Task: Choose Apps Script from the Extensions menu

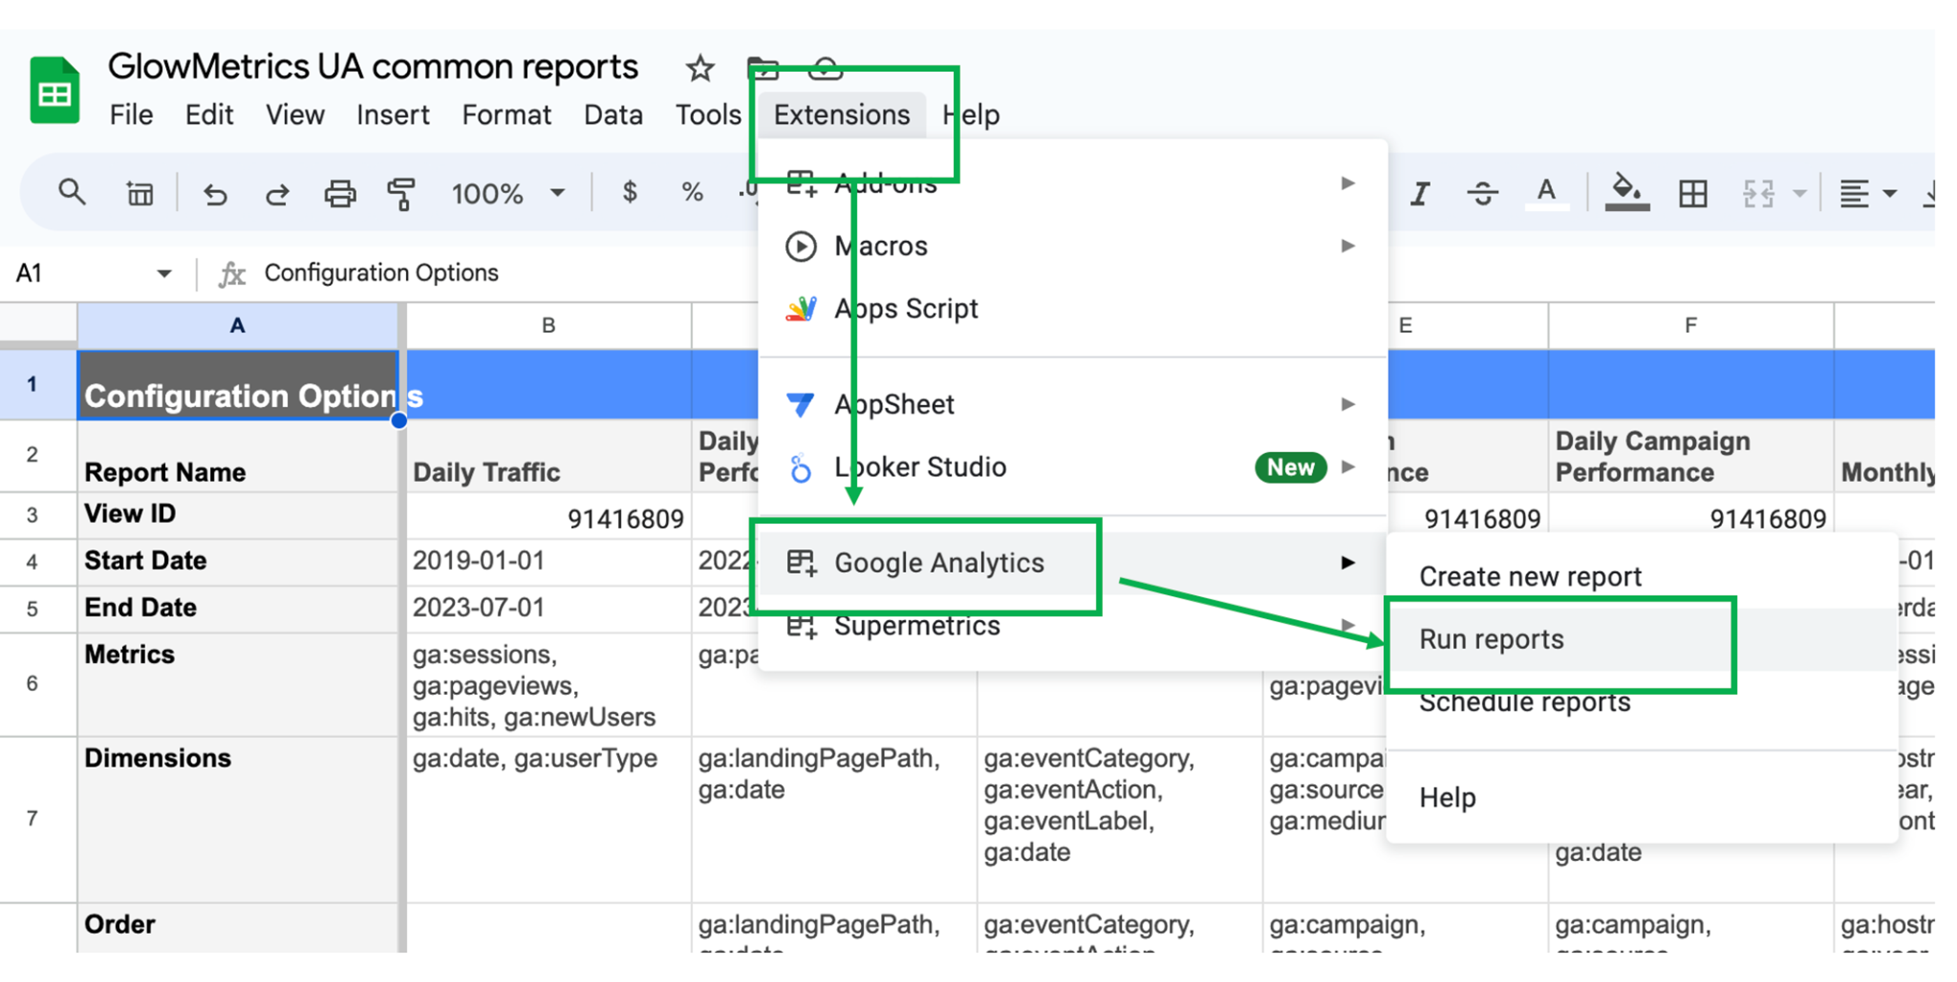Action: pyautogui.click(x=1072, y=309)
